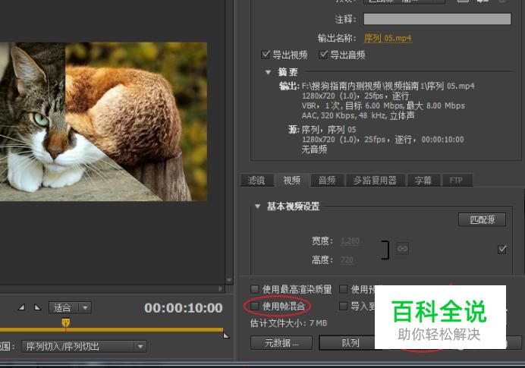Click the set out point triangle icon
The width and height of the screenshot is (525, 368).
pyautogui.click(x=37, y=307)
